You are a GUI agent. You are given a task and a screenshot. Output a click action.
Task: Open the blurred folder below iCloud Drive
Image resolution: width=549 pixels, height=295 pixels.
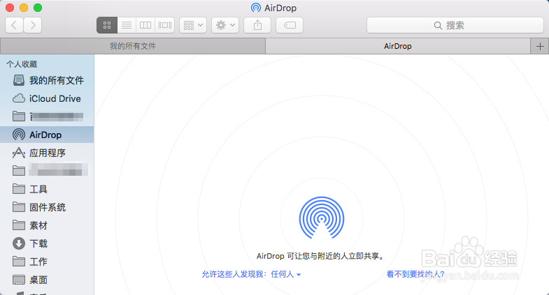[47, 116]
